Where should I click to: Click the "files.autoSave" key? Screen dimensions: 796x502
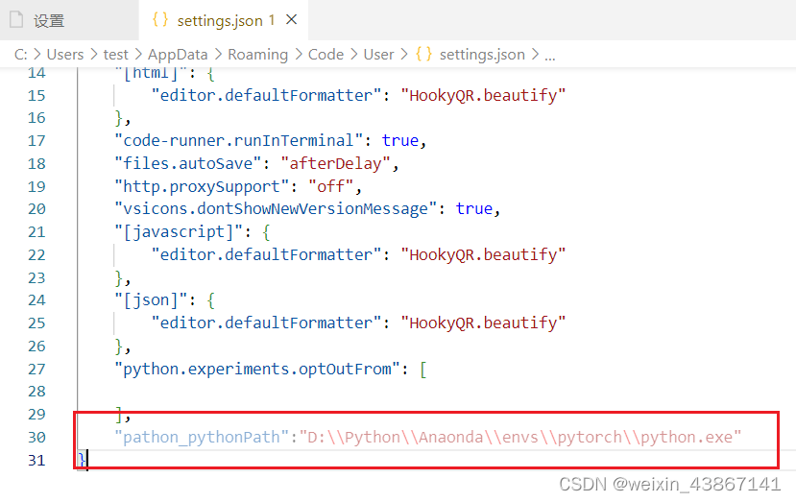point(188,163)
